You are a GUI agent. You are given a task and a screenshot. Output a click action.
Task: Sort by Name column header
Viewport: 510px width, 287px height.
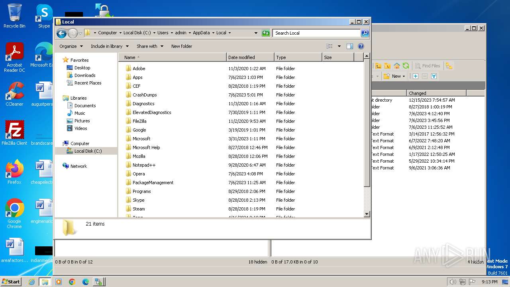click(x=172, y=57)
